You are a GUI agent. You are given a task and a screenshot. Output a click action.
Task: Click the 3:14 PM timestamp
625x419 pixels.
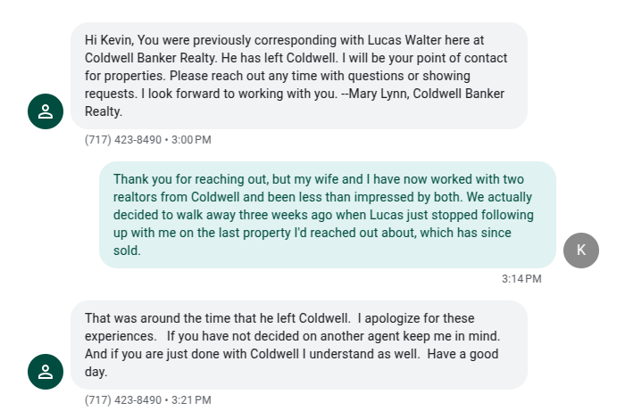coord(521,279)
